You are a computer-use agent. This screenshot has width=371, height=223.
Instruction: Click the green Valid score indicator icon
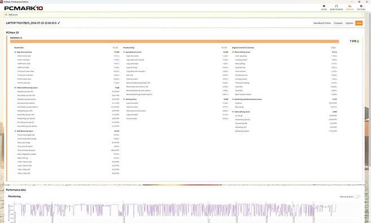click(x=6, y=15)
